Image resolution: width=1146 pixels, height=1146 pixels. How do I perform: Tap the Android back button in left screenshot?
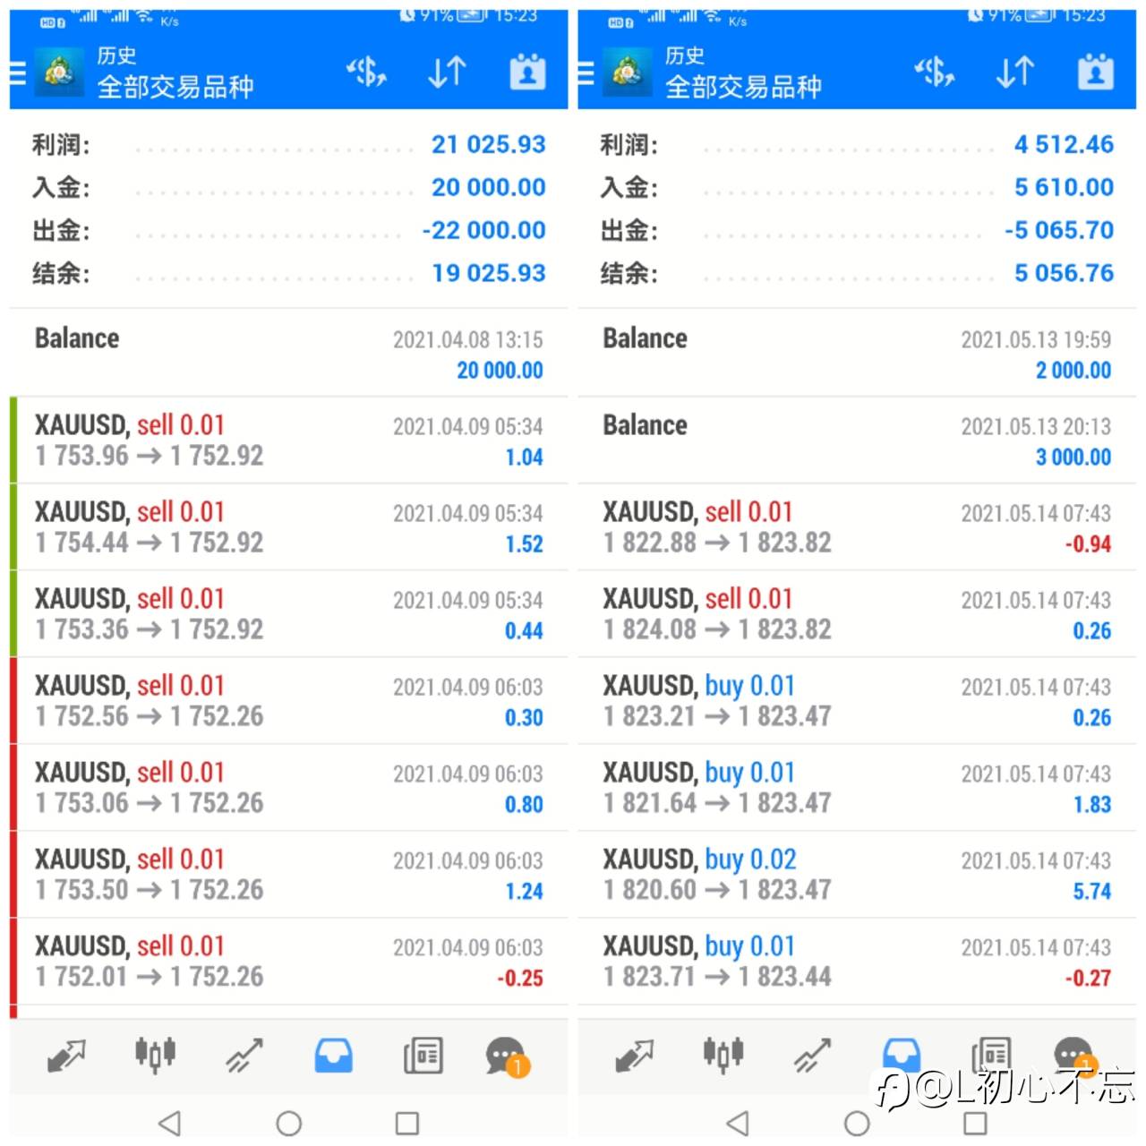coord(169,1123)
